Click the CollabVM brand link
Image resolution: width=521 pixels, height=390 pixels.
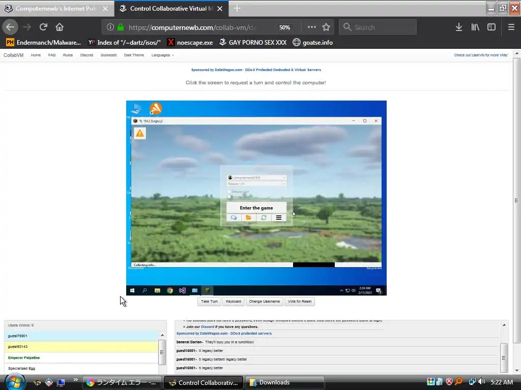14,55
